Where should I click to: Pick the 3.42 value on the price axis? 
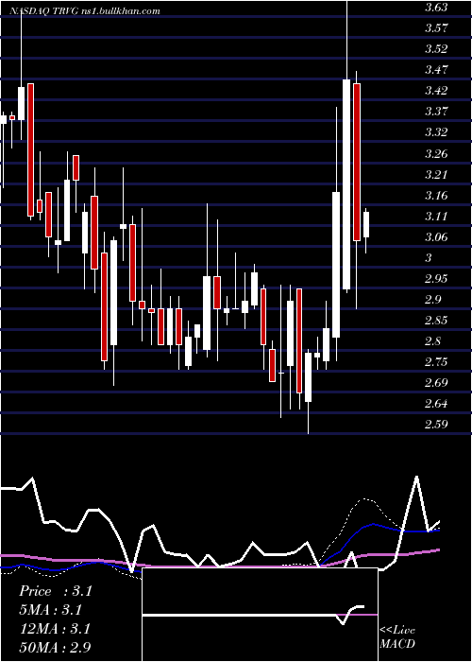(x=436, y=91)
